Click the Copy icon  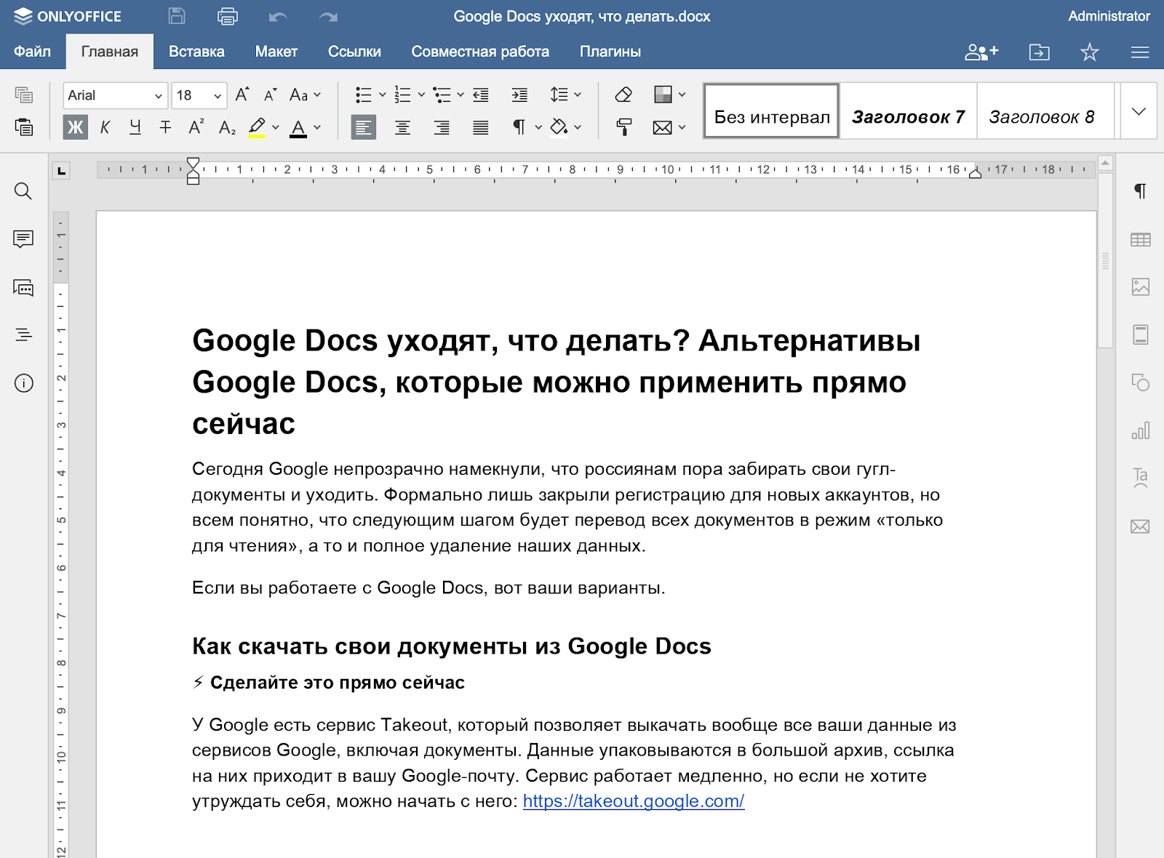click(x=24, y=95)
